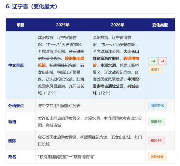Screen dimensions: 180x166
Task: Click the 变化类型 column header
Action: [160, 25]
